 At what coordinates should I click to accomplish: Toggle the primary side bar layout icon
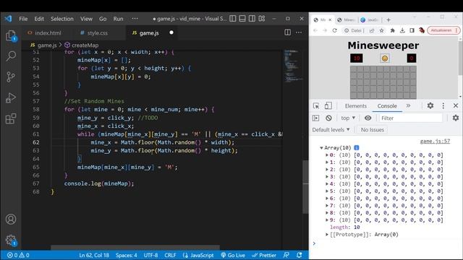pos(233,19)
